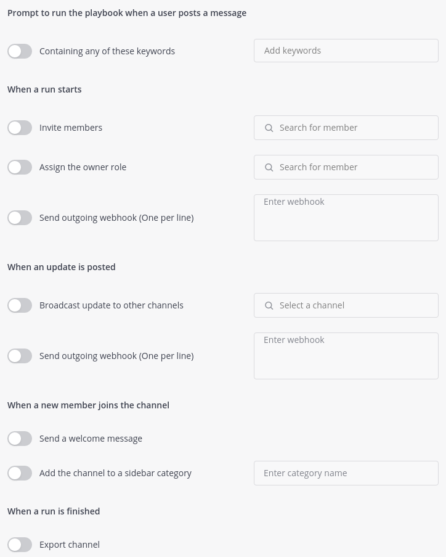Click the Send a welcome message label
The image size is (446, 557).
pos(91,439)
